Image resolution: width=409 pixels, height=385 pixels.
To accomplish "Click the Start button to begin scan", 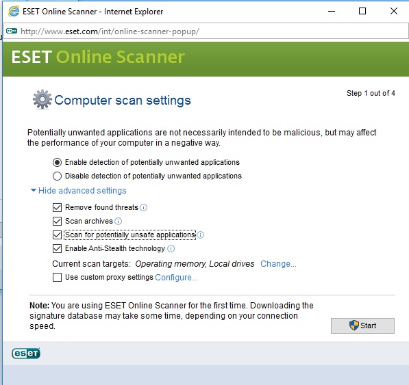I will pyautogui.click(x=362, y=326).
